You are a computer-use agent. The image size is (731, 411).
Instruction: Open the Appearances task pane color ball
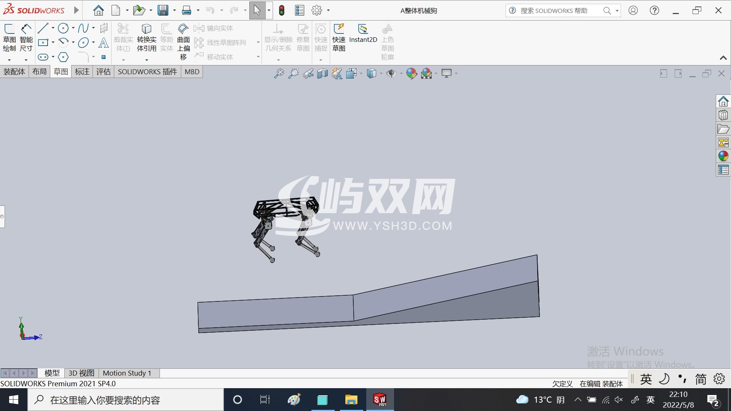tap(723, 156)
